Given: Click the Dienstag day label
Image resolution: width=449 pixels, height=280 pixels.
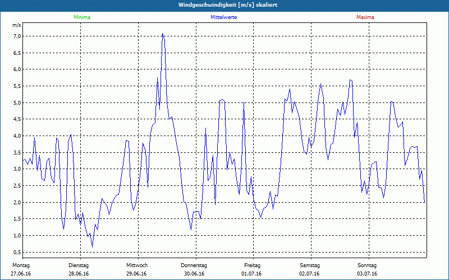Looking at the screenshot, I should (x=79, y=265).
